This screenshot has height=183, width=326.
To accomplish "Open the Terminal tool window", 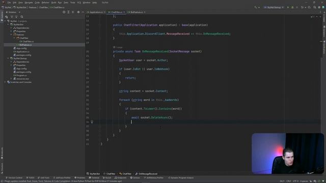I will (x=94, y=177).
